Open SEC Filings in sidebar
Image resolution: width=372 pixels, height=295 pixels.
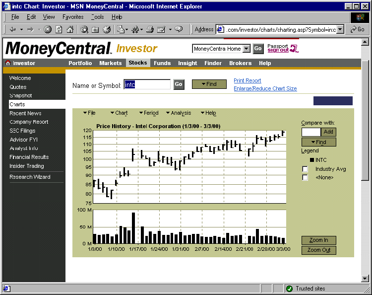tap(22, 131)
